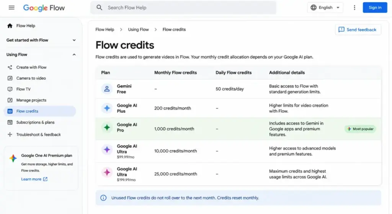The width and height of the screenshot is (392, 214).
Task: Go to Using Flow breadcrumb link
Action: [138, 29]
